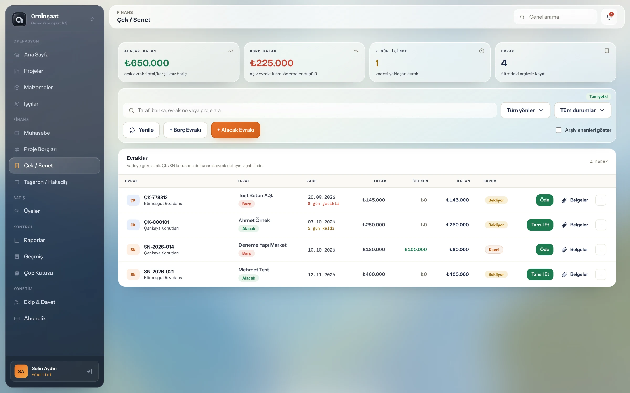Click the Kısmi status badge
This screenshot has width=630, height=393.
tap(494, 250)
